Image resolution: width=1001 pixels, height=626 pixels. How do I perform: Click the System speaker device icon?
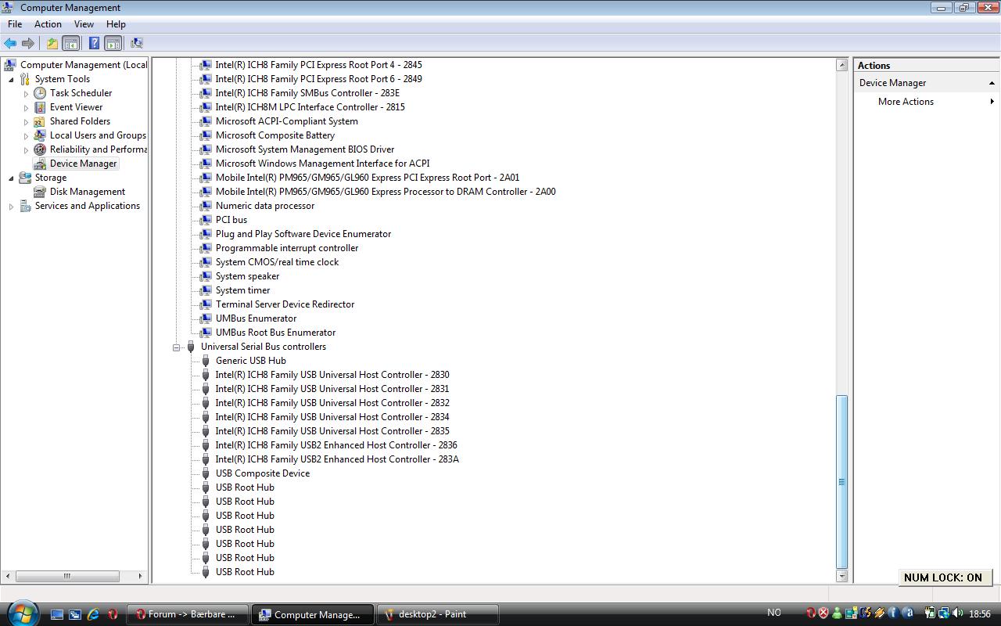(206, 276)
